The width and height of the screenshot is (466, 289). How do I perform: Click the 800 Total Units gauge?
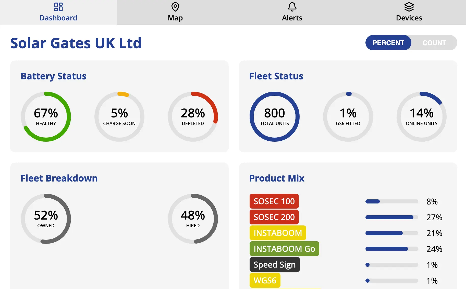275,117
